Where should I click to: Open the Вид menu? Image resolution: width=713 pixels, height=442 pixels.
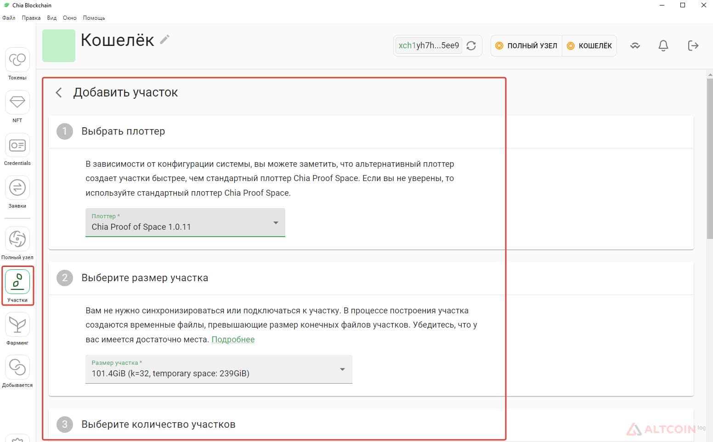(52, 18)
